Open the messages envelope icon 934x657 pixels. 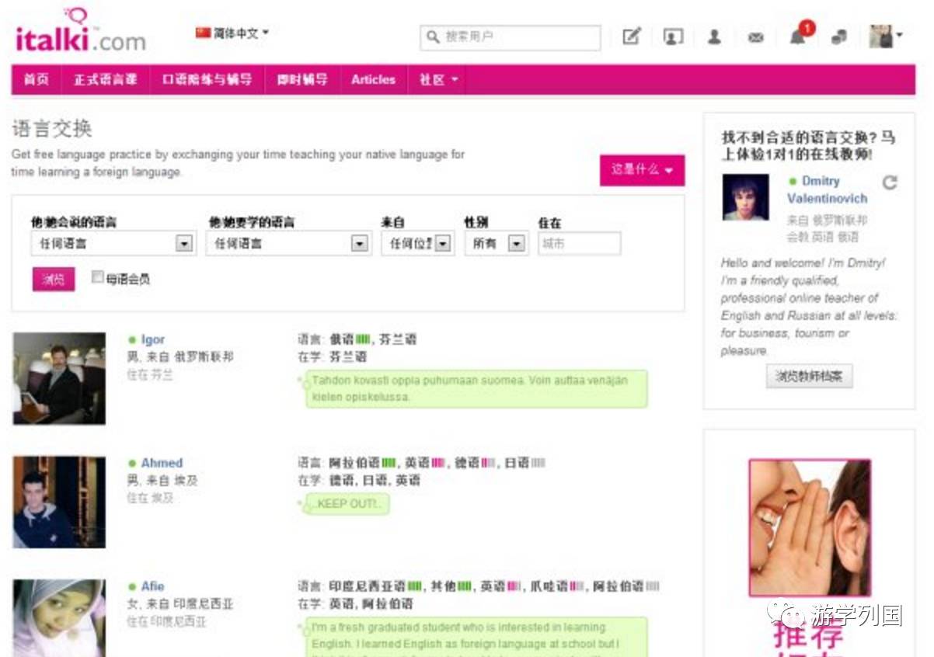click(755, 37)
